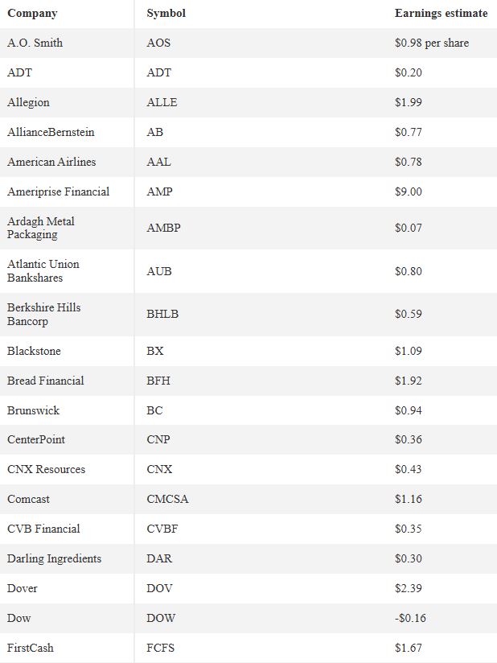Click Dover's $2.39 earnings estimate

[x=409, y=588]
